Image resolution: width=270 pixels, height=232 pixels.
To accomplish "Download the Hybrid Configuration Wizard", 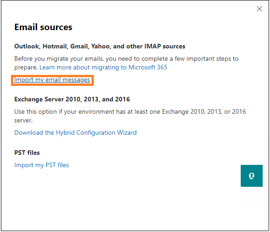I will click(x=76, y=133).
